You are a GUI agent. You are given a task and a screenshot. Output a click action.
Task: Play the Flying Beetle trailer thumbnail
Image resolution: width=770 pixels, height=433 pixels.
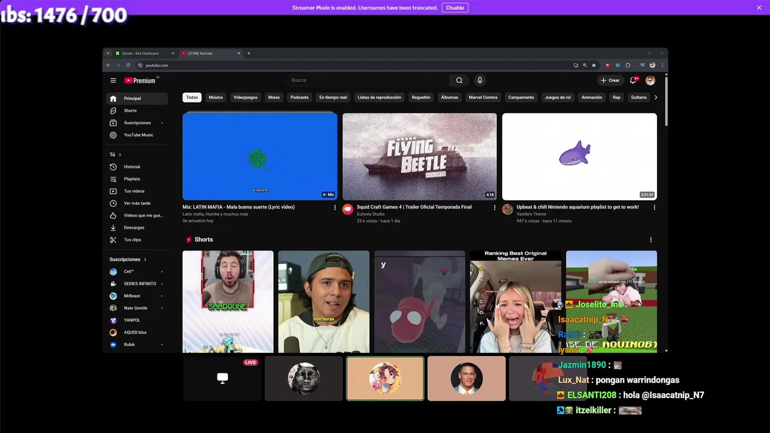click(x=419, y=156)
